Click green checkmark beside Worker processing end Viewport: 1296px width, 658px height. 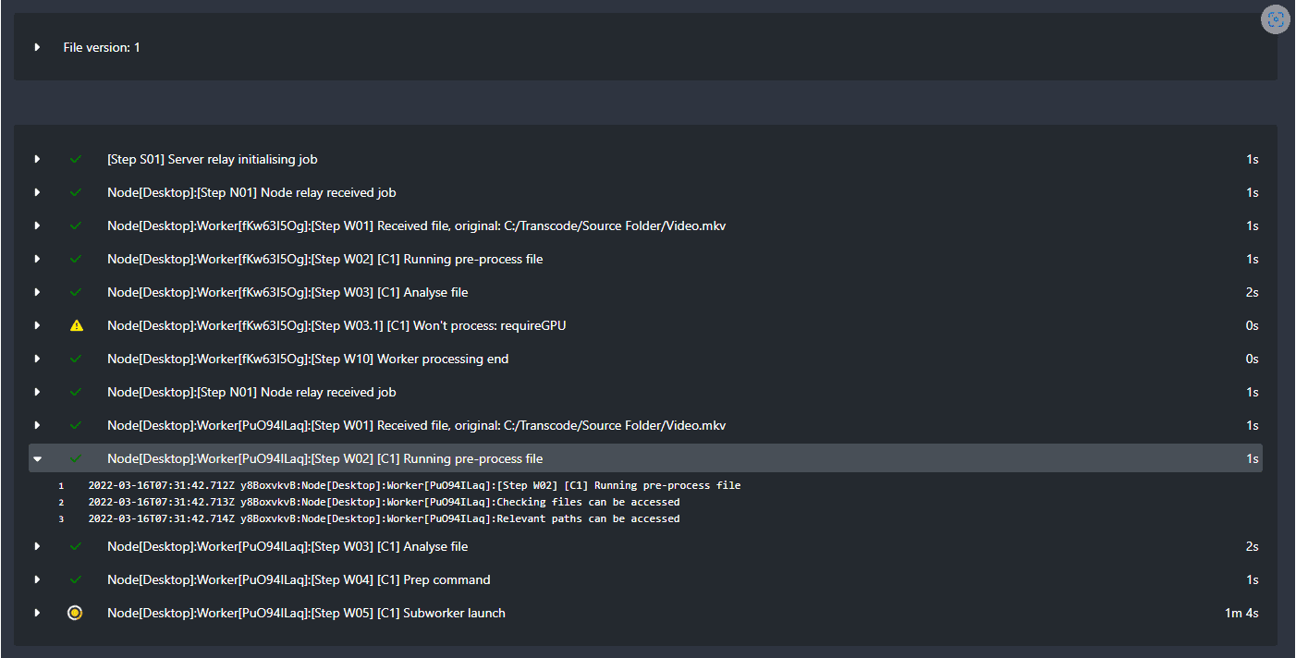pos(76,359)
